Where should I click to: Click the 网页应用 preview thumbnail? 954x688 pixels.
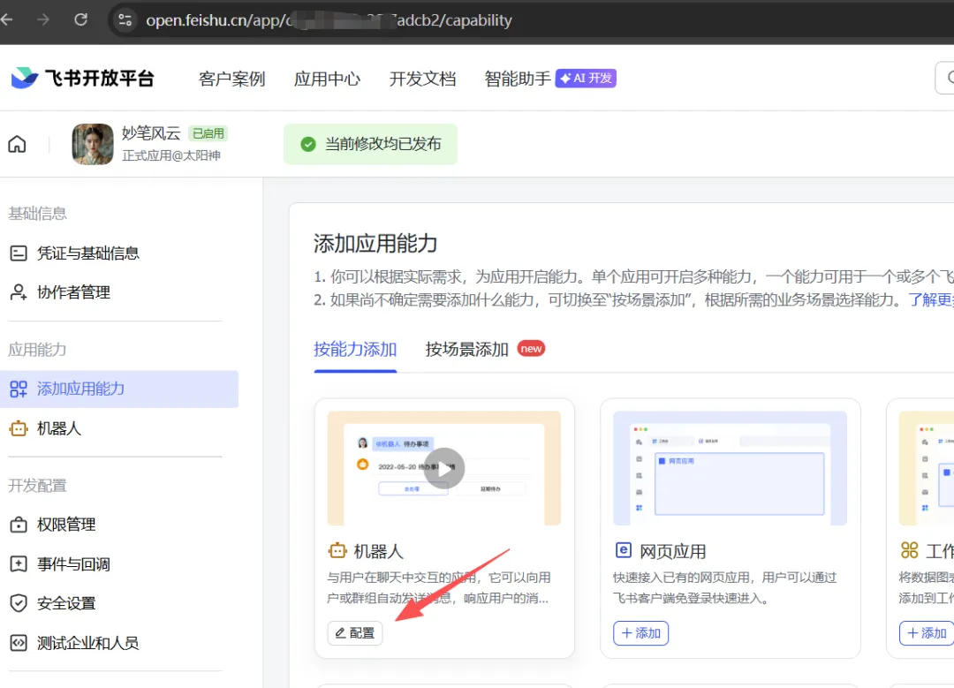tap(731, 468)
